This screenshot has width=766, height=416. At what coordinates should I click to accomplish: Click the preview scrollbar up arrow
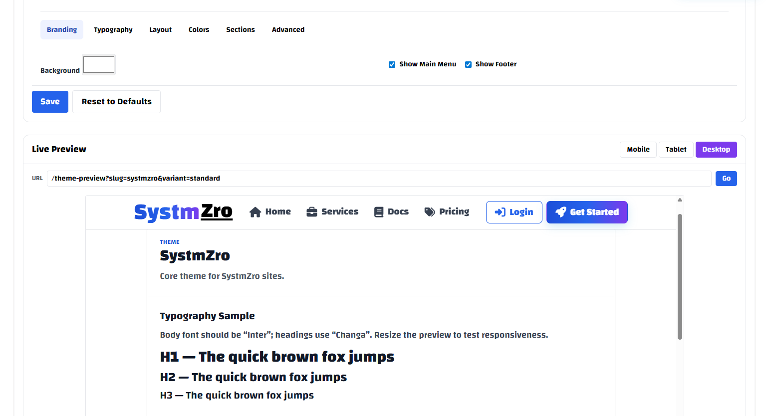[x=680, y=200]
